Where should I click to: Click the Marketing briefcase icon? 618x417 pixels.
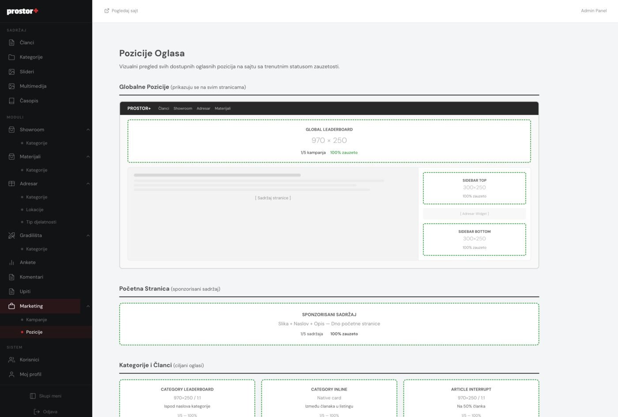pos(11,306)
